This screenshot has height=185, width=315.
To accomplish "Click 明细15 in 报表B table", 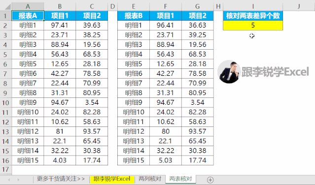I will [134, 160].
